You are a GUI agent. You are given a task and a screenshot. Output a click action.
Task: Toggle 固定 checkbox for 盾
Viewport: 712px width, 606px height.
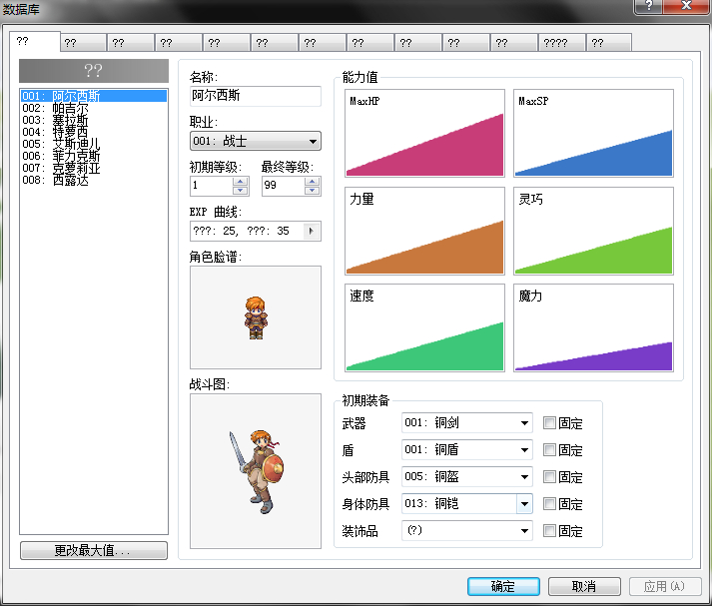click(x=549, y=450)
